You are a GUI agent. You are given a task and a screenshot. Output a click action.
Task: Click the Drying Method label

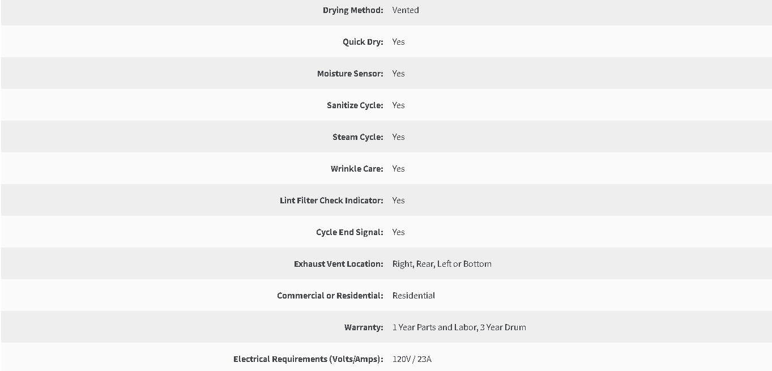[x=353, y=10]
